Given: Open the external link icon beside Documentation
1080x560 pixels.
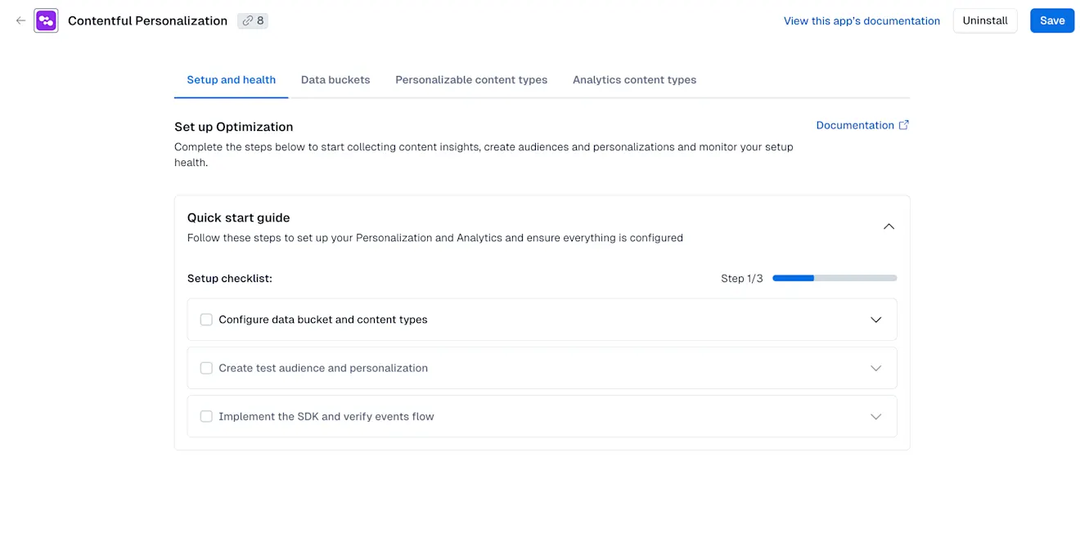Looking at the screenshot, I should [x=903, y=125].
